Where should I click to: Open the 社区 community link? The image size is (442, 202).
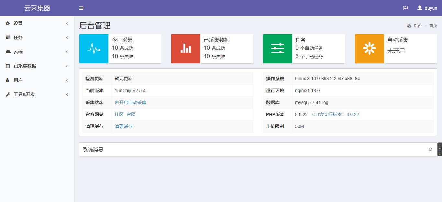click(119, 114)
